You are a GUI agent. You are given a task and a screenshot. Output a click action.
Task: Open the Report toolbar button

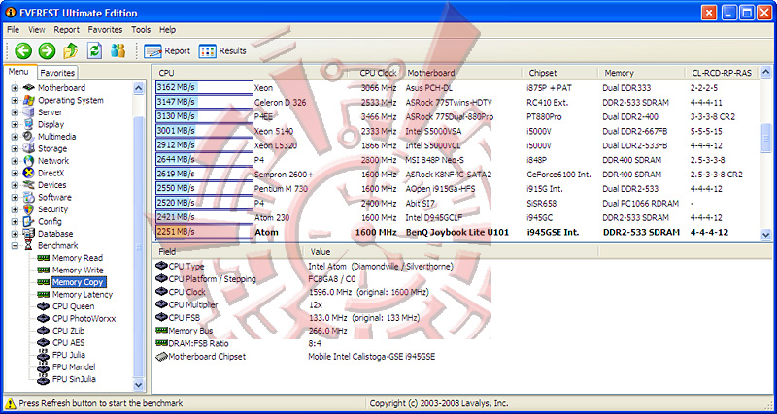click(167, 51)
